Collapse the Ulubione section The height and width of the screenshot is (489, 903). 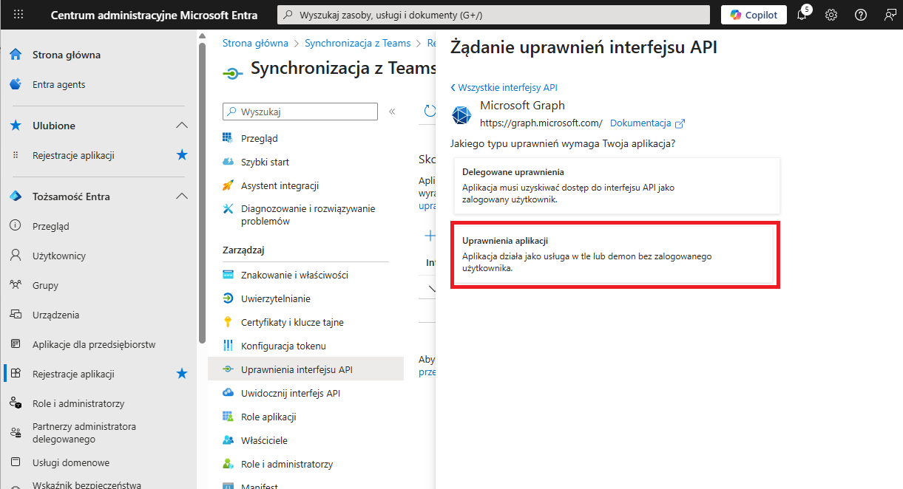pos(182,126)
